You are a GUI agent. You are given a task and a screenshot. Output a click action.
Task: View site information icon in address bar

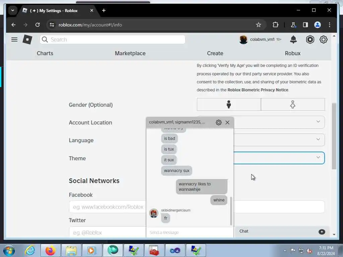tap(52, 25)
